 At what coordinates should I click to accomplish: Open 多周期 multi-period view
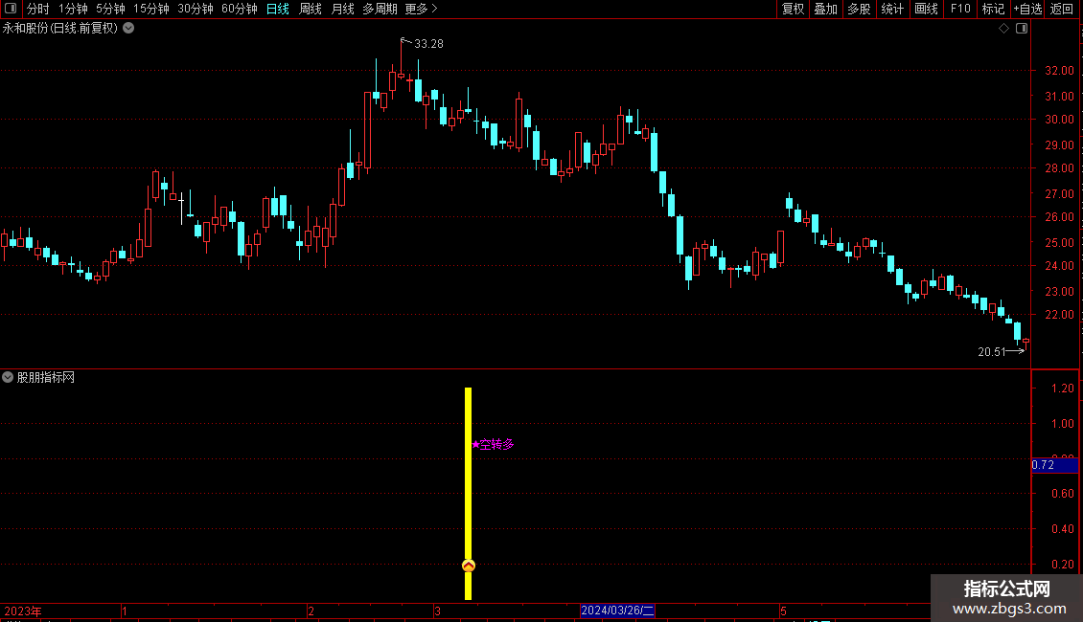(380, 9)
